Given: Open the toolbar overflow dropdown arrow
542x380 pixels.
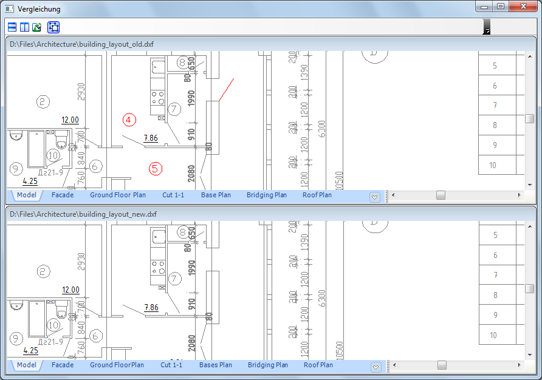Looking at the screenshot, I should click(x=486, y=28).
